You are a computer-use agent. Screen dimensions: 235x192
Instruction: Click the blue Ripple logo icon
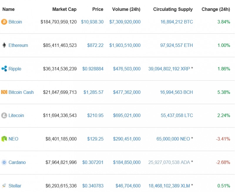pyautogui.click(x=4, y=69)
